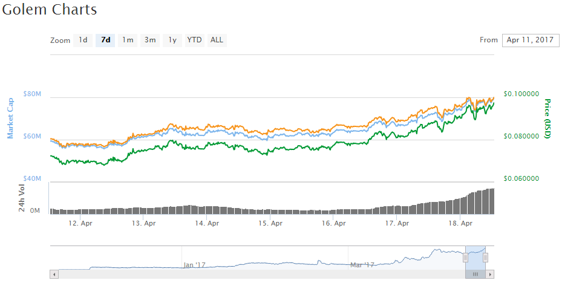The width and height of the screenshot is (562, 283).
Task: Click the Market Cap axis title
Action: [x=10, y=118]
